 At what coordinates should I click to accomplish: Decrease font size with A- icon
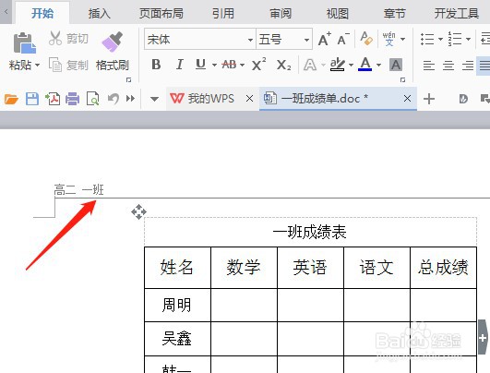pyautogui.click(x=343, y=39)
